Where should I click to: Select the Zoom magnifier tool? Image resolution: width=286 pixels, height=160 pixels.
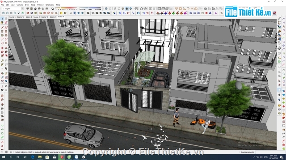pyautogui.click(x=2, y=77)
